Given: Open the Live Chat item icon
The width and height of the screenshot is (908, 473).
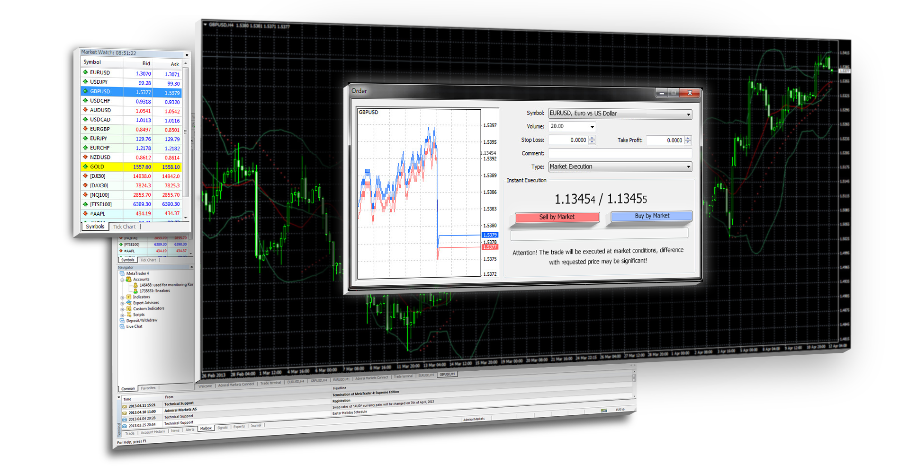Looking at the screenshot, I should (x=122, y=326).
